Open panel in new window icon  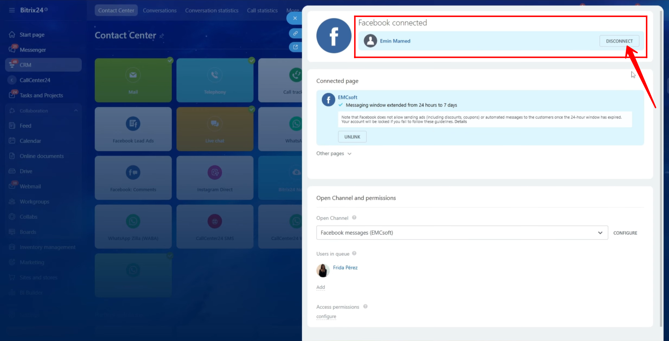[295, 47]
